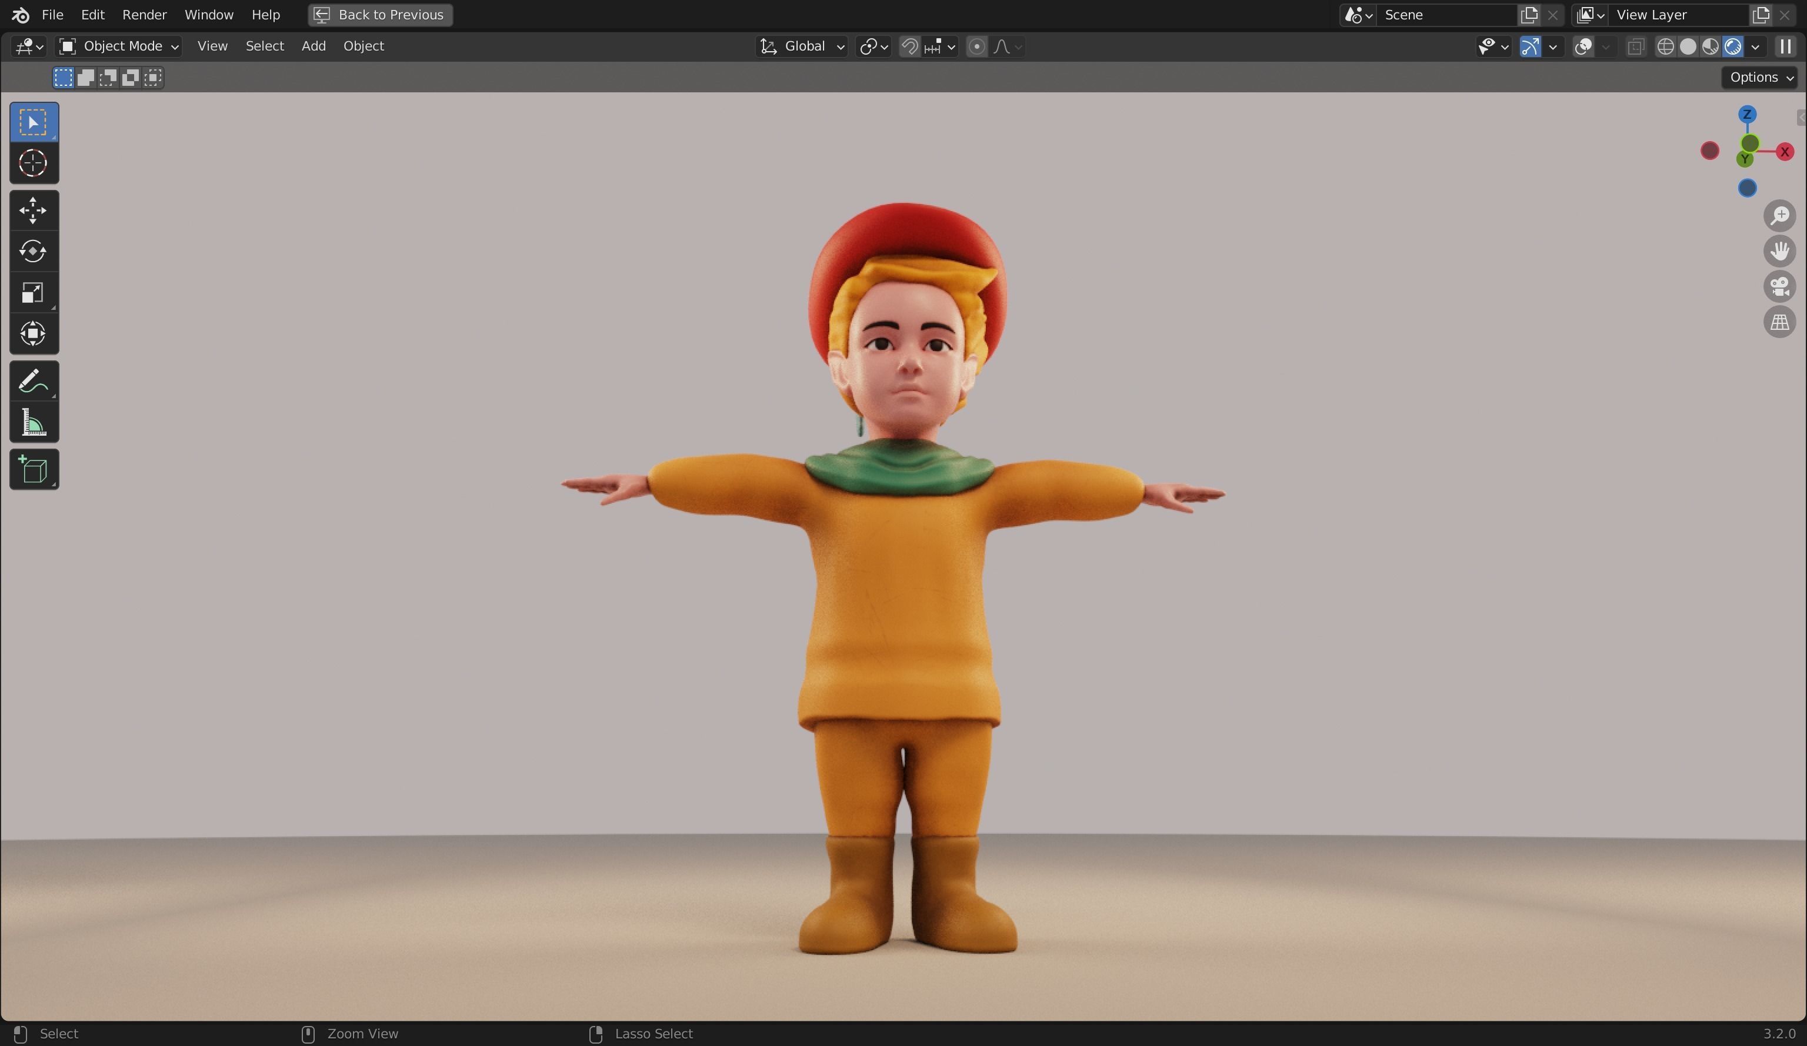Toggle X-ray display
This screenshot has height=1046, width=1807.
pos(1636,46)
